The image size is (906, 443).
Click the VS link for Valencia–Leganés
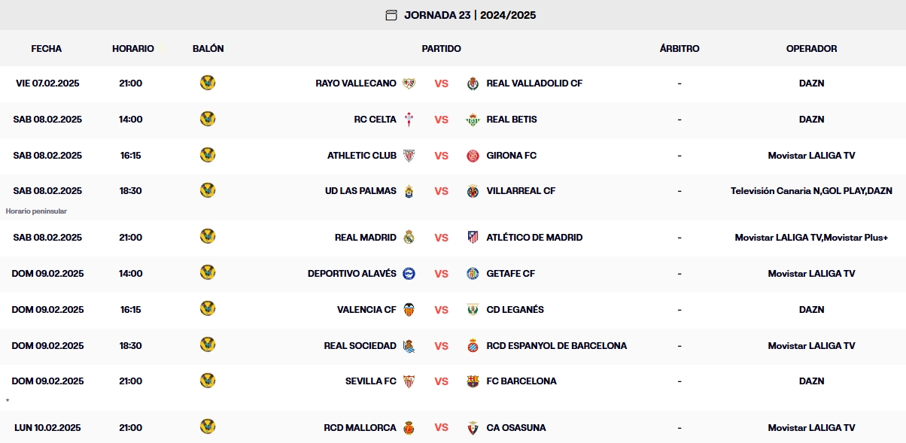tap(441, 310)
